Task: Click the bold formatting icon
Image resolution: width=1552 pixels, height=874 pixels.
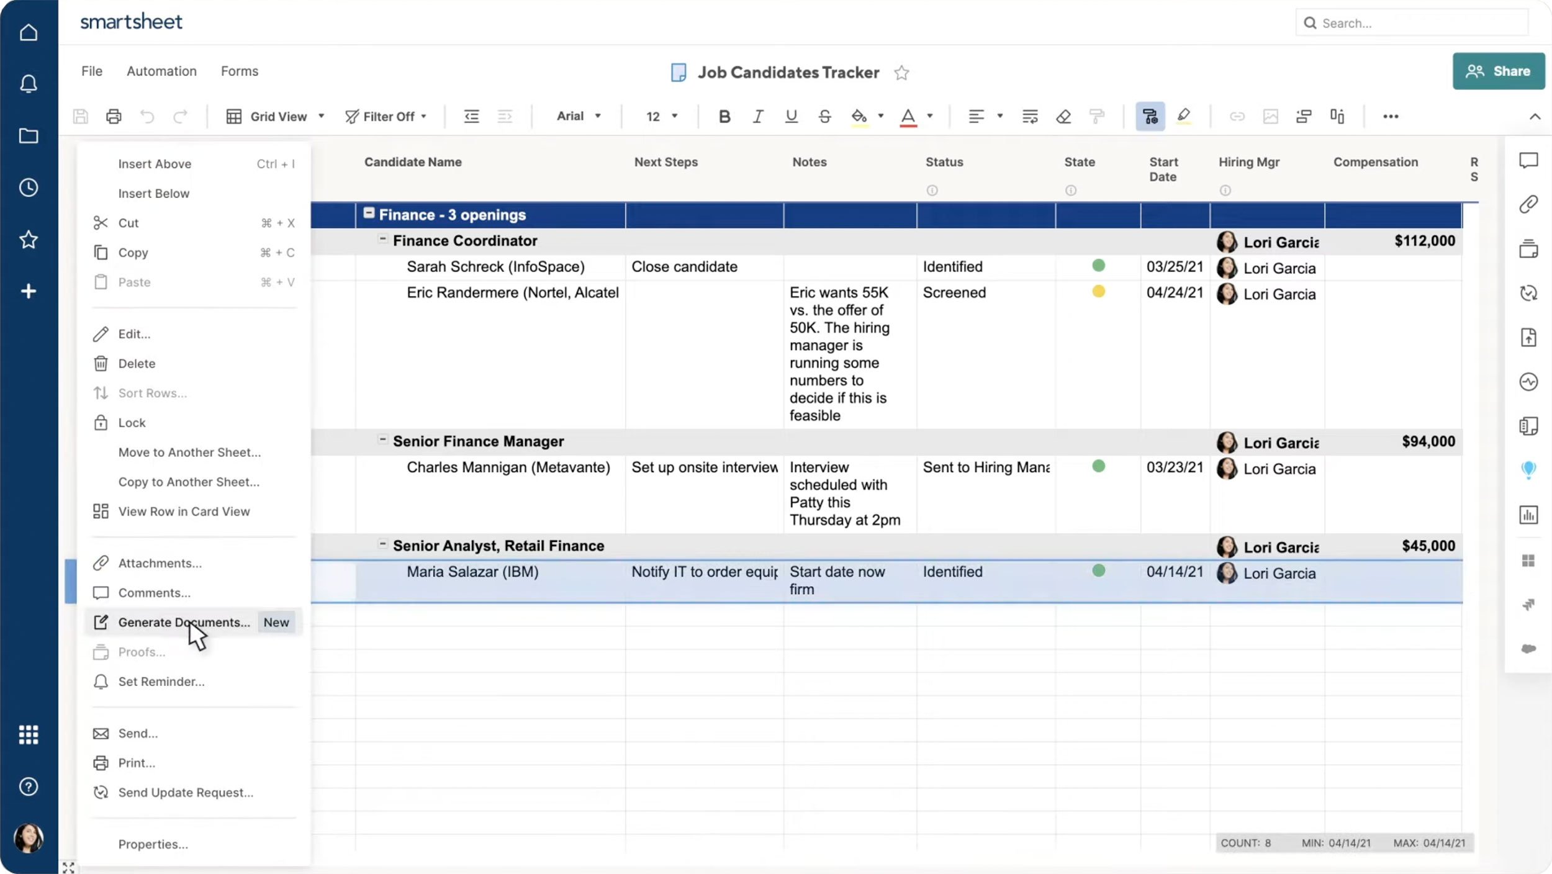Action: (724, 115)
